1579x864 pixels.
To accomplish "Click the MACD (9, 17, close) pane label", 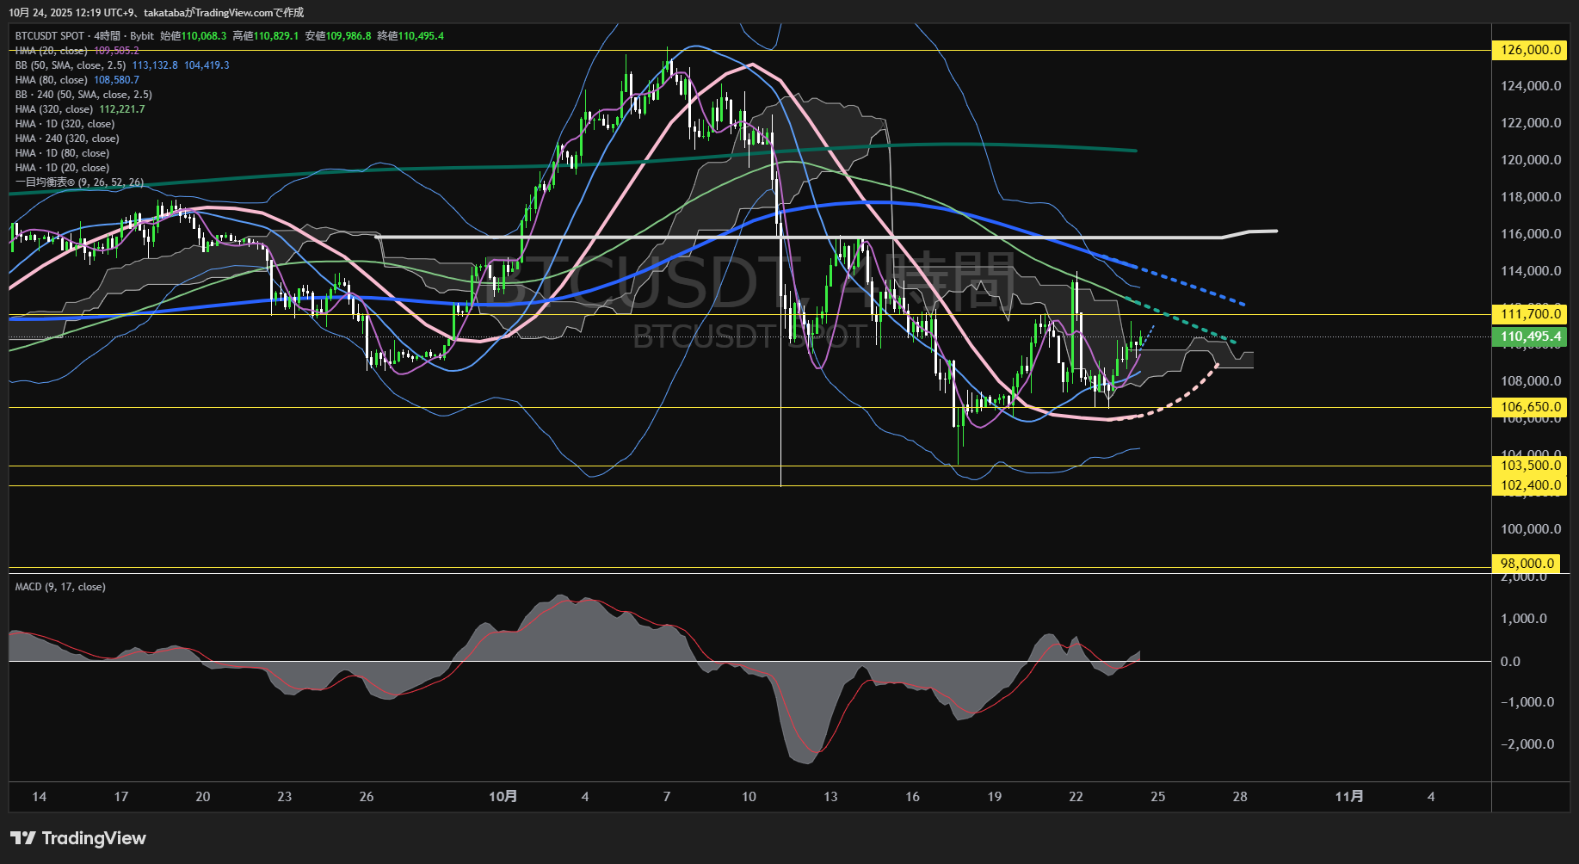I will click(60, 587).
